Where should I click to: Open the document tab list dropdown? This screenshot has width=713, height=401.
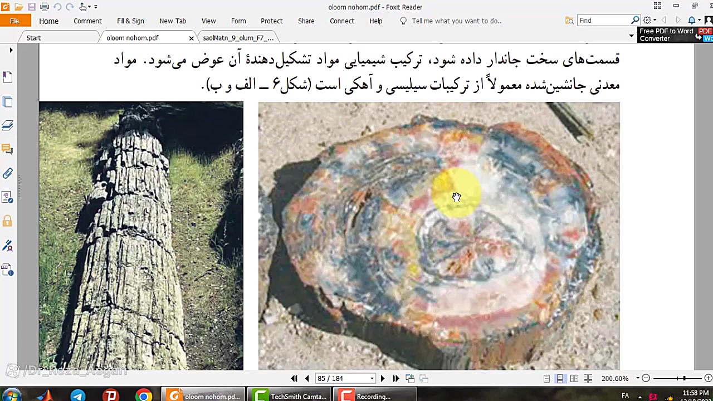click(631, 36)
